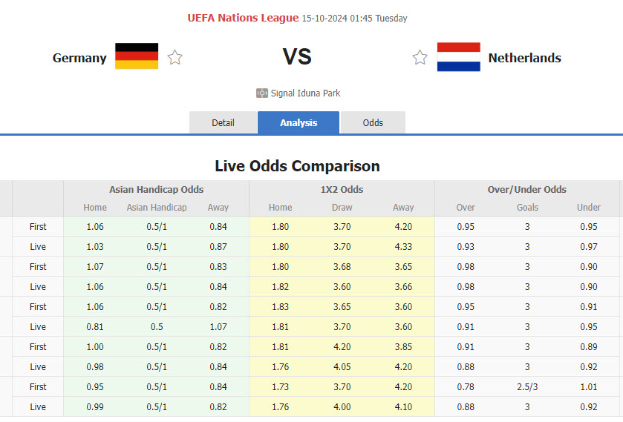Click the Live Odds Comparison heading

pyautogui.click(x=297, y=166)
